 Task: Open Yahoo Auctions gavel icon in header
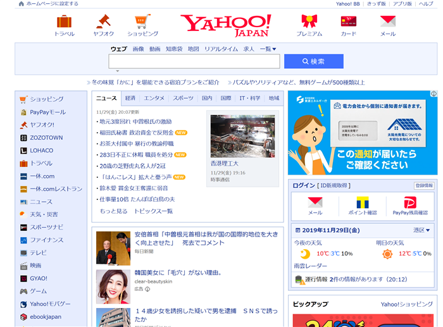click(103, 22)
